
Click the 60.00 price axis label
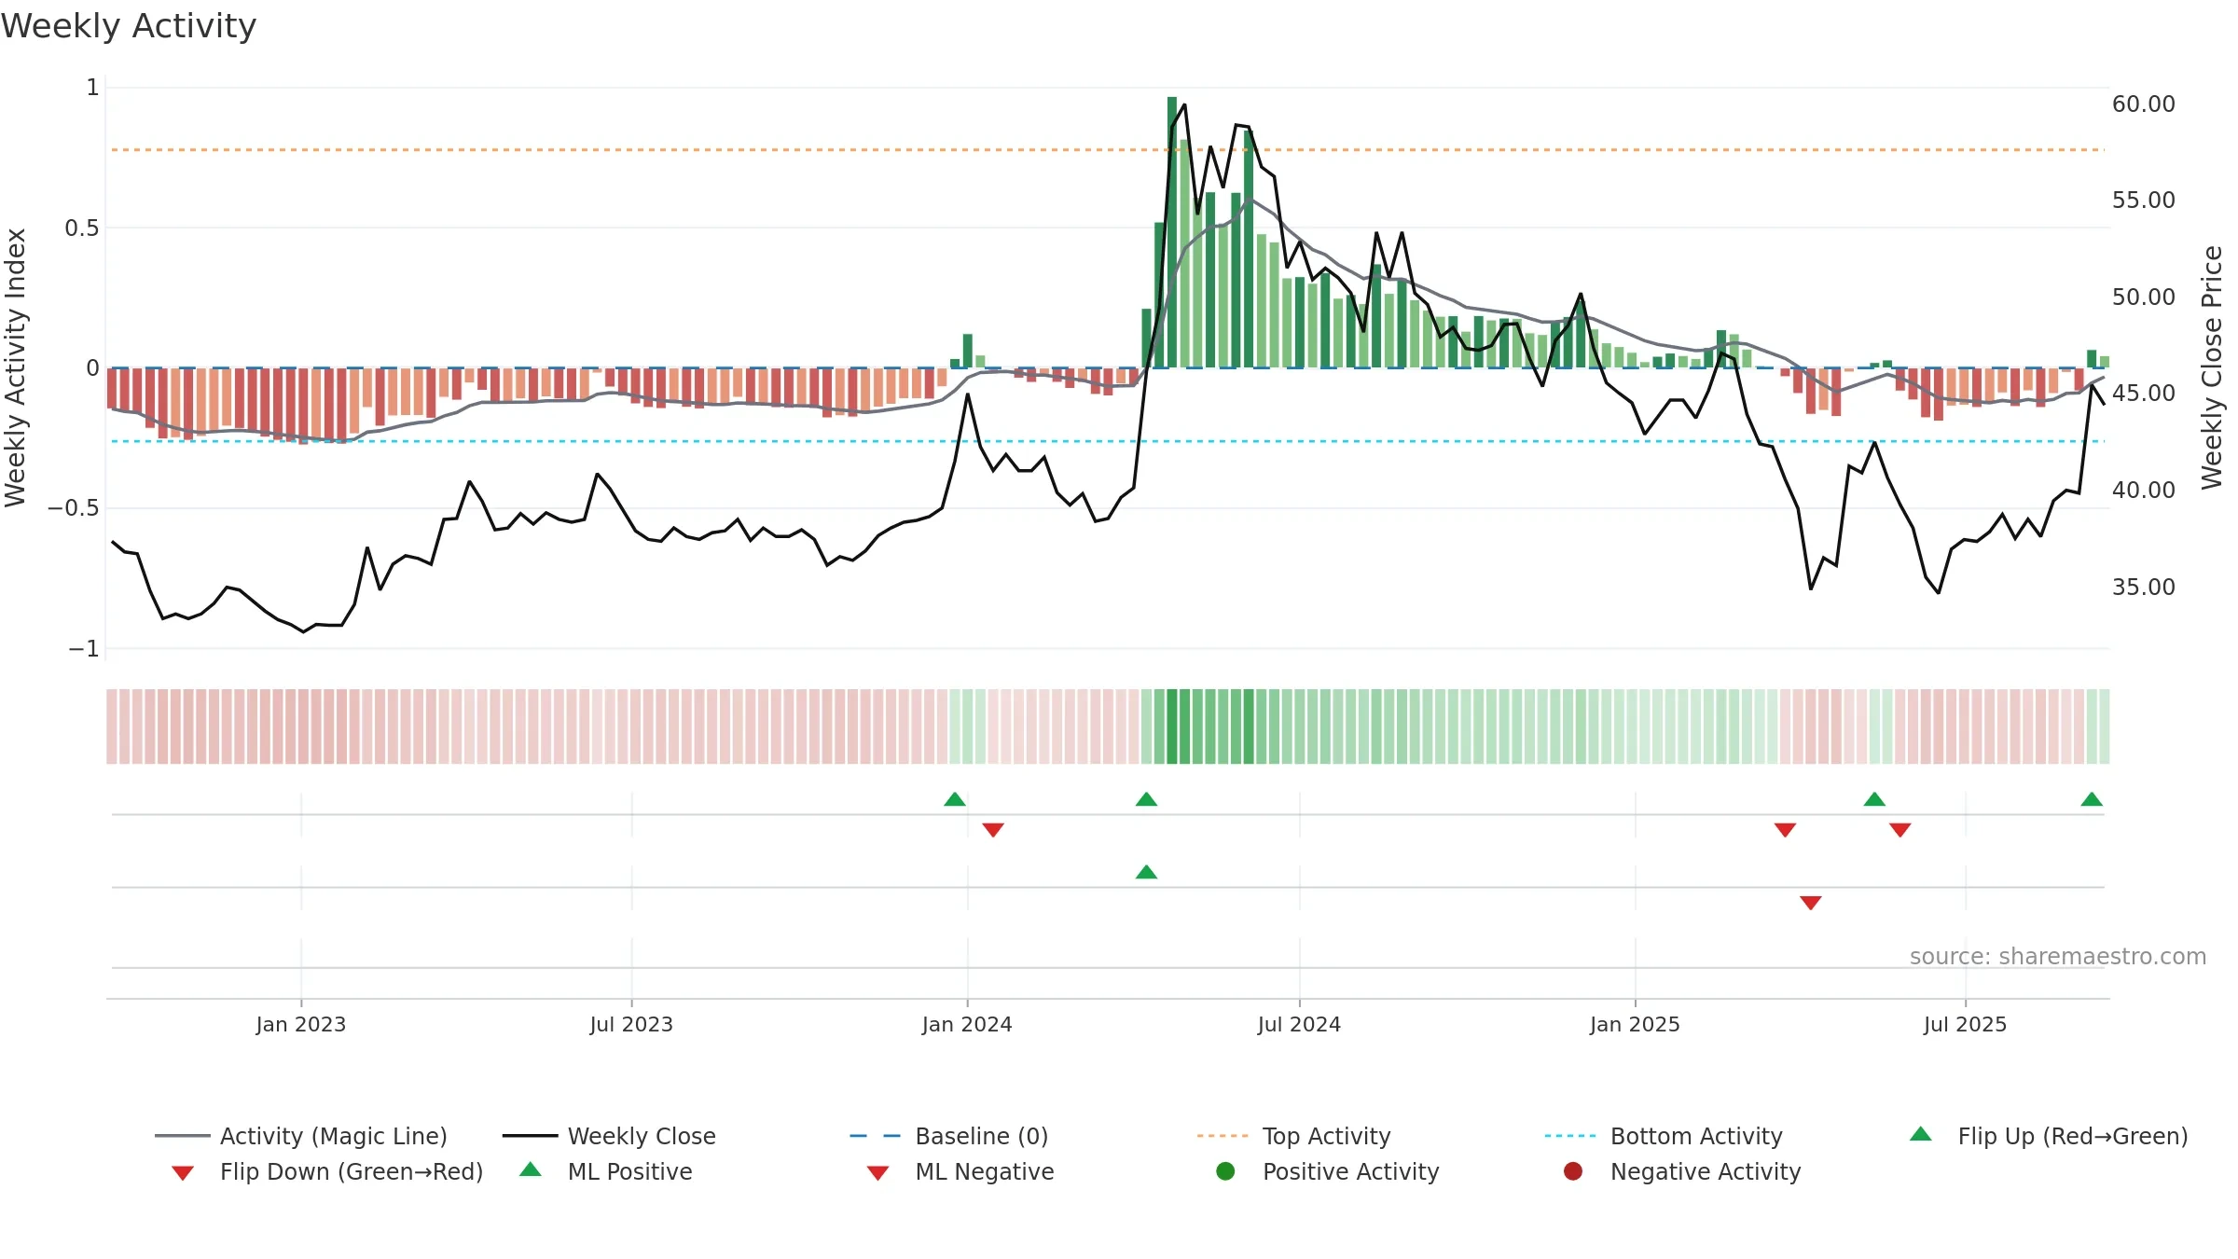pos(2144,104)
